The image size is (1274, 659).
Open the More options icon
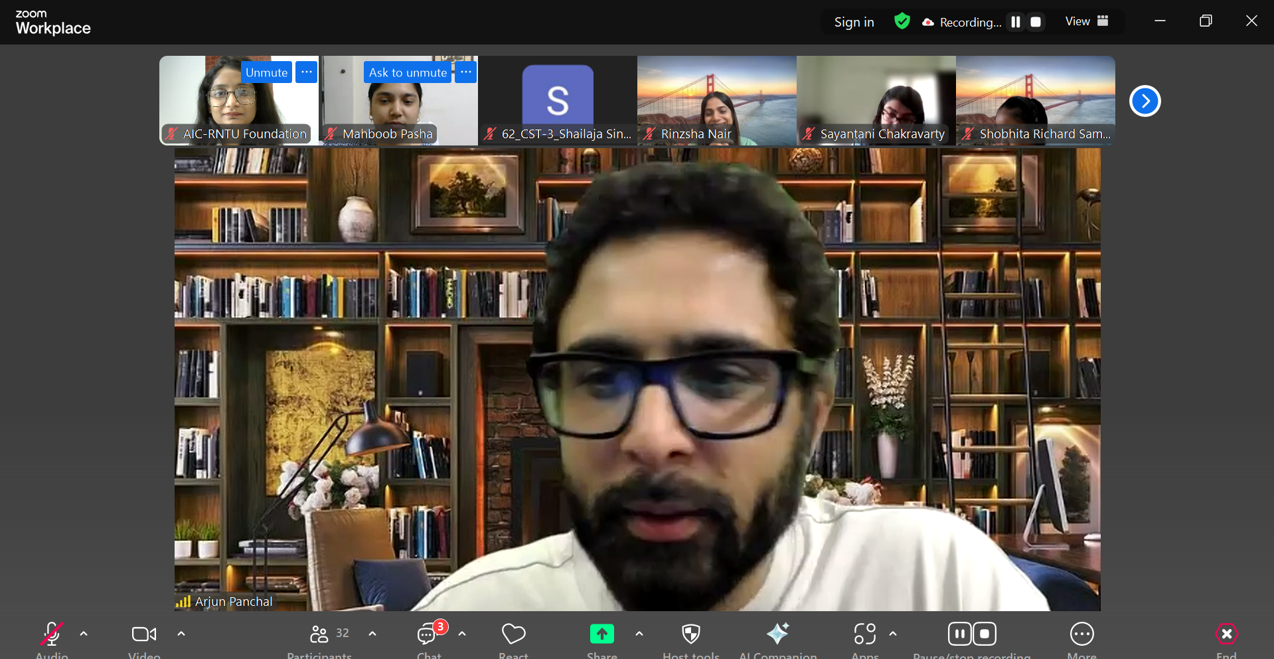click(x=1081, y=634)
